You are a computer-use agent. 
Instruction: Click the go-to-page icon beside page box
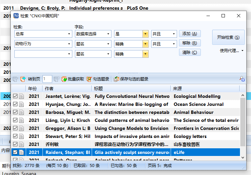click(x=56, y=79)
